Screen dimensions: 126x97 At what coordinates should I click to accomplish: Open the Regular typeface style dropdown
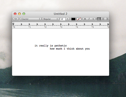(51, 19)
